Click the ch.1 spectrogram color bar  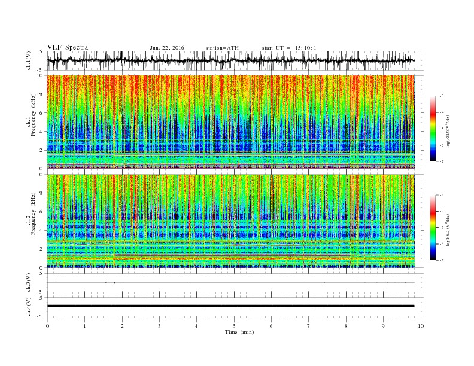433,129
